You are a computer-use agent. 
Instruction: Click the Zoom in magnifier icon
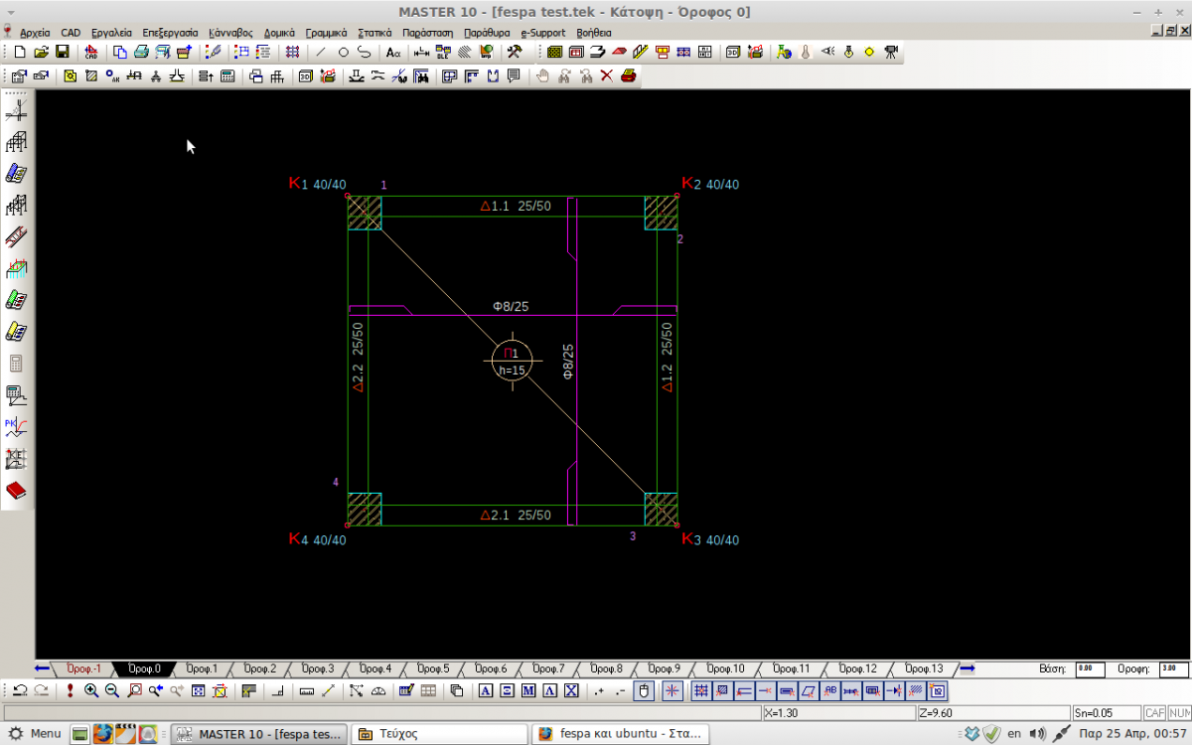point(90,690)
